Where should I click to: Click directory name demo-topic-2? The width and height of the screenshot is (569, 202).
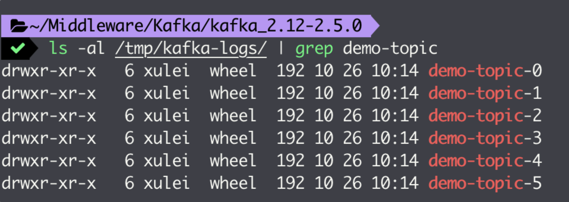(x=485, y=116)
